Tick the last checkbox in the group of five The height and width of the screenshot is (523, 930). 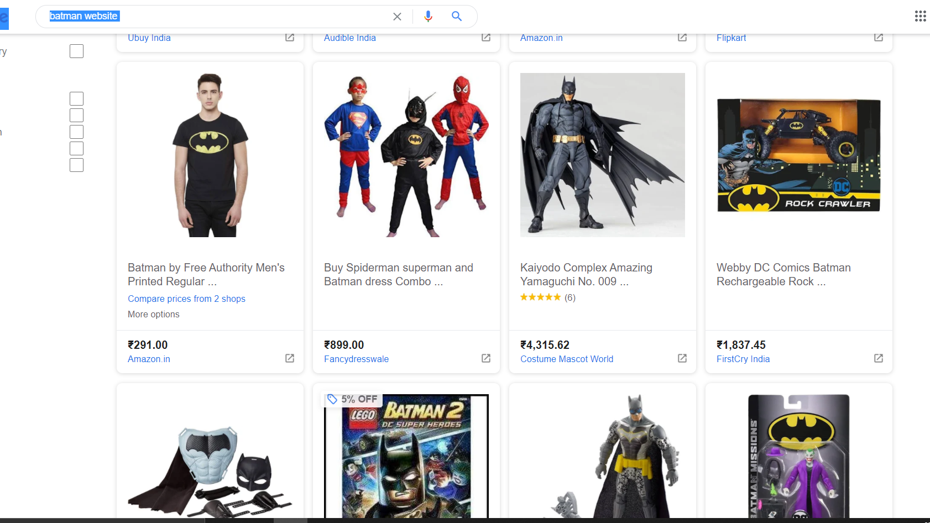pos(76,165)
